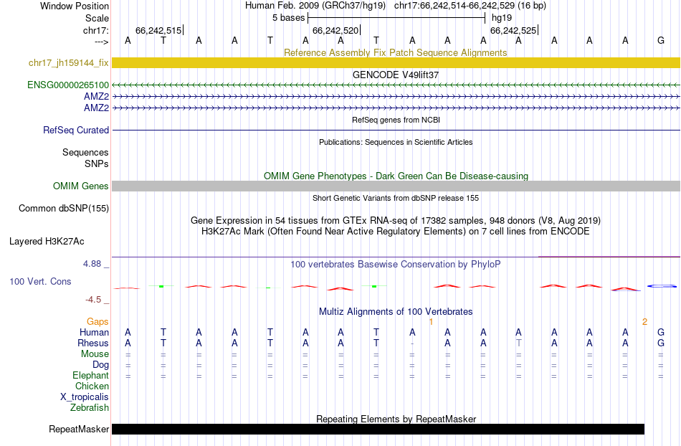Click the Zebrafish alignment row label

(90, 408)
